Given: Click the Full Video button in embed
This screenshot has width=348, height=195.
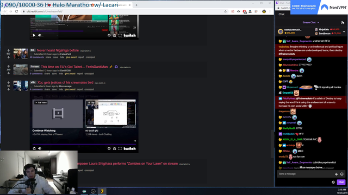Looking at the screenshot, I should click(41, 102).
